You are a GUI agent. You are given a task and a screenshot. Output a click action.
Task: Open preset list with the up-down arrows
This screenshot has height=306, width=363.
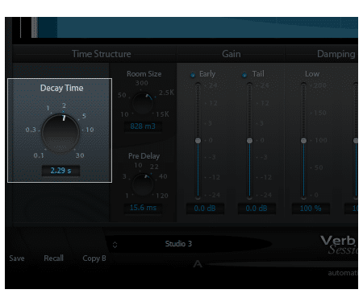tap(115, 245)
